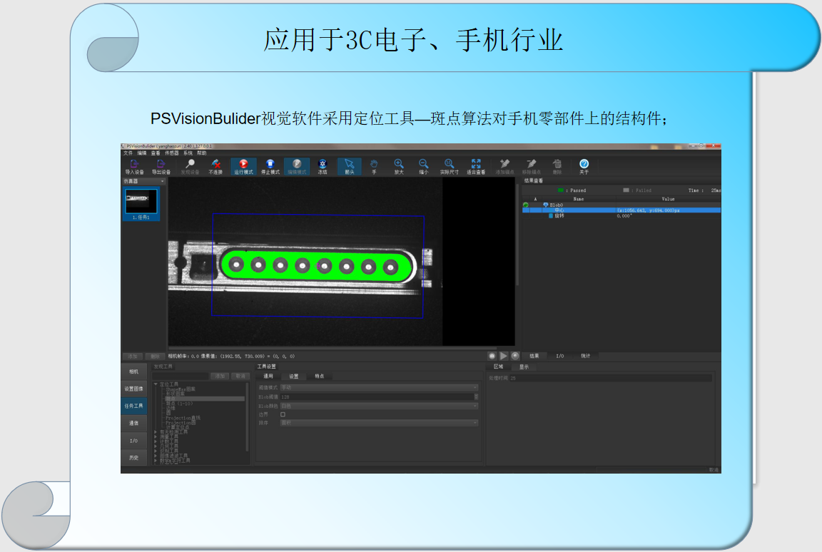Viewport: 822px width, 552px height.
Task: Collapse the 定位工具 tree node
Action: (x=156, y=384)
